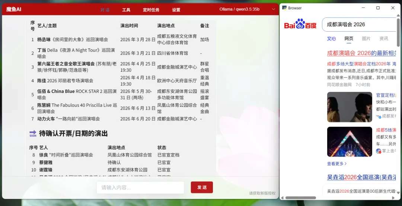This screenshot has width=402, height=206.
Task: Close the Browser window
Action: (x=393, y=8)
